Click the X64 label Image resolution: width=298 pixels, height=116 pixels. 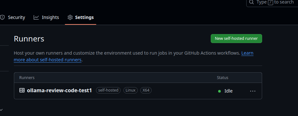point(146,90)
